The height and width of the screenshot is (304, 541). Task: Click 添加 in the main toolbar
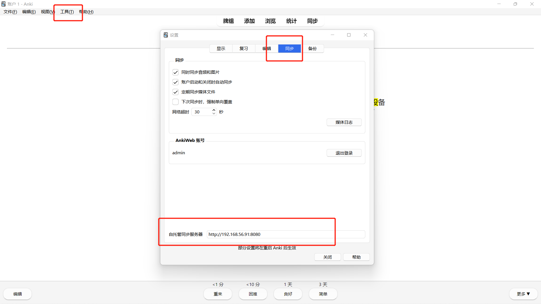[249, 21]
